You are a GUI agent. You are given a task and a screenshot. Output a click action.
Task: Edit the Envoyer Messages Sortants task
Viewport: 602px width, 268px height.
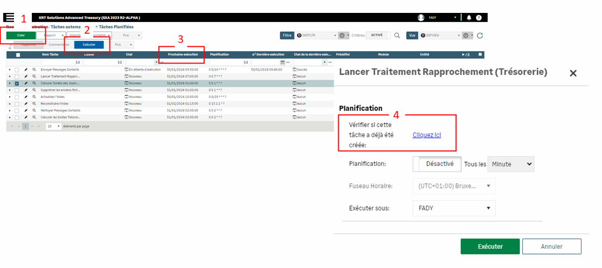(26, 70)
